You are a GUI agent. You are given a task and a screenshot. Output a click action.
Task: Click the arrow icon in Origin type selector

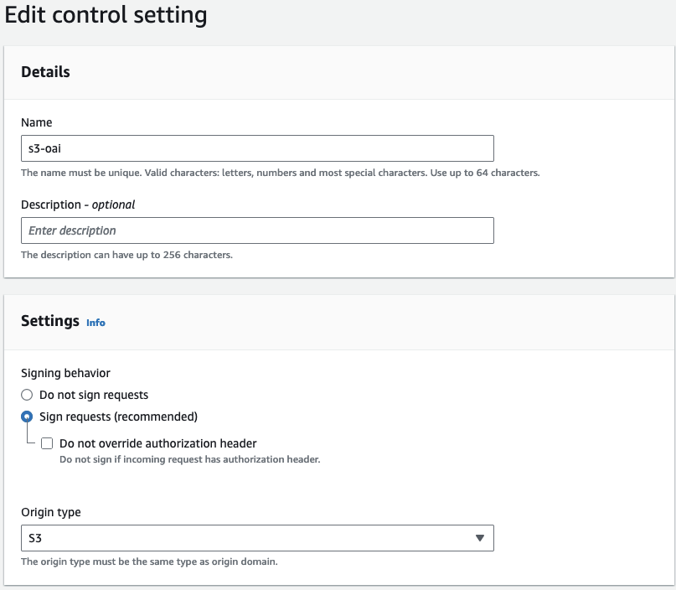coord(480,538)
